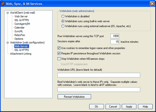Select WorldClient (web mail) in tree
156x112 pixels.
(x=23, y=13)
